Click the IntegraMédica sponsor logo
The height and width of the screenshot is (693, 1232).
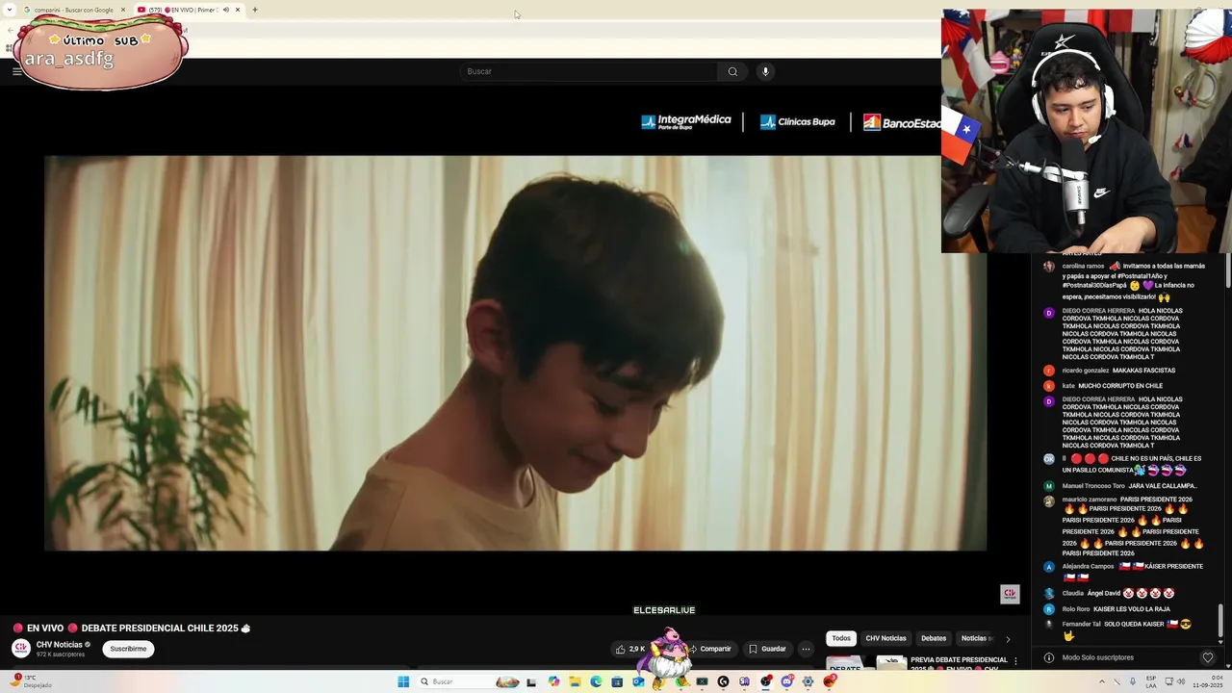click(x=686, y=121)
